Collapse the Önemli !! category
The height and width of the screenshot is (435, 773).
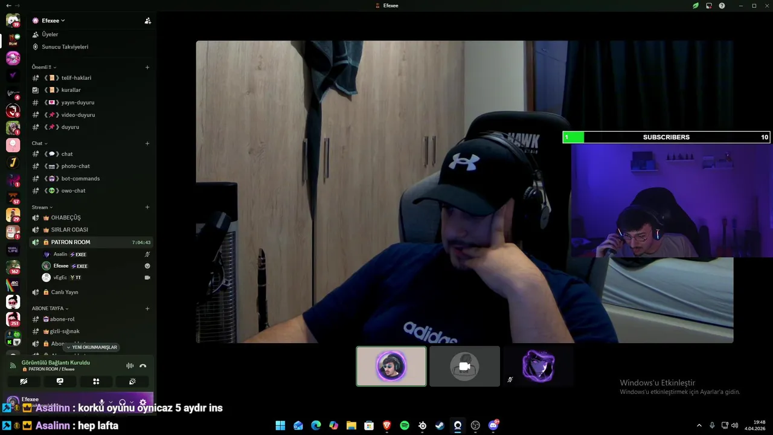[44, 67]
